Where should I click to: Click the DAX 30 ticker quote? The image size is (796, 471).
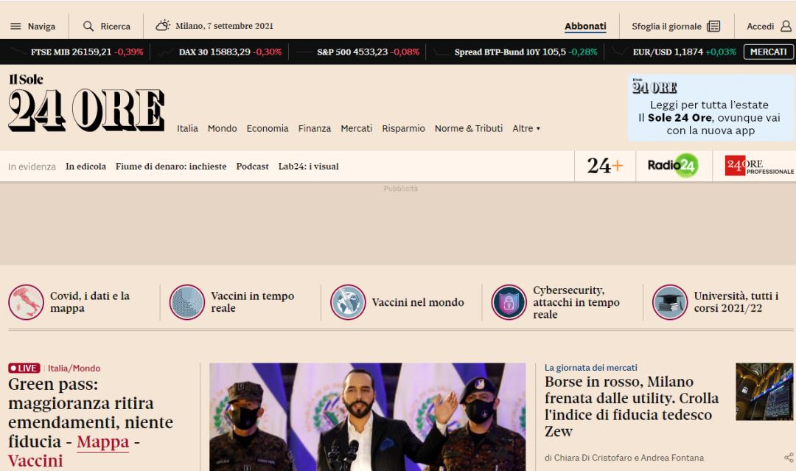(230, 52)
